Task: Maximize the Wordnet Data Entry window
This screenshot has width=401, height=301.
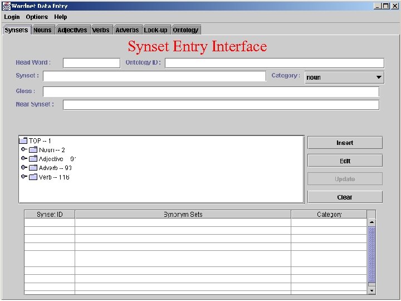Action: coord(385,6)
